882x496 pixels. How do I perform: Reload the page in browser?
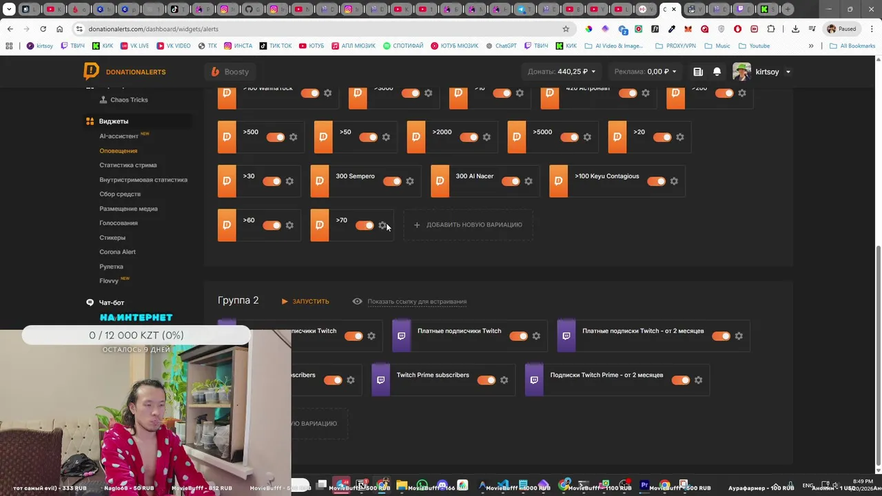43,29
